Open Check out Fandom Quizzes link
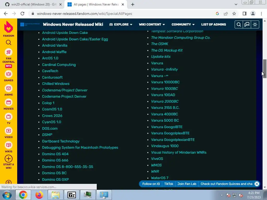 pos(227,184)
